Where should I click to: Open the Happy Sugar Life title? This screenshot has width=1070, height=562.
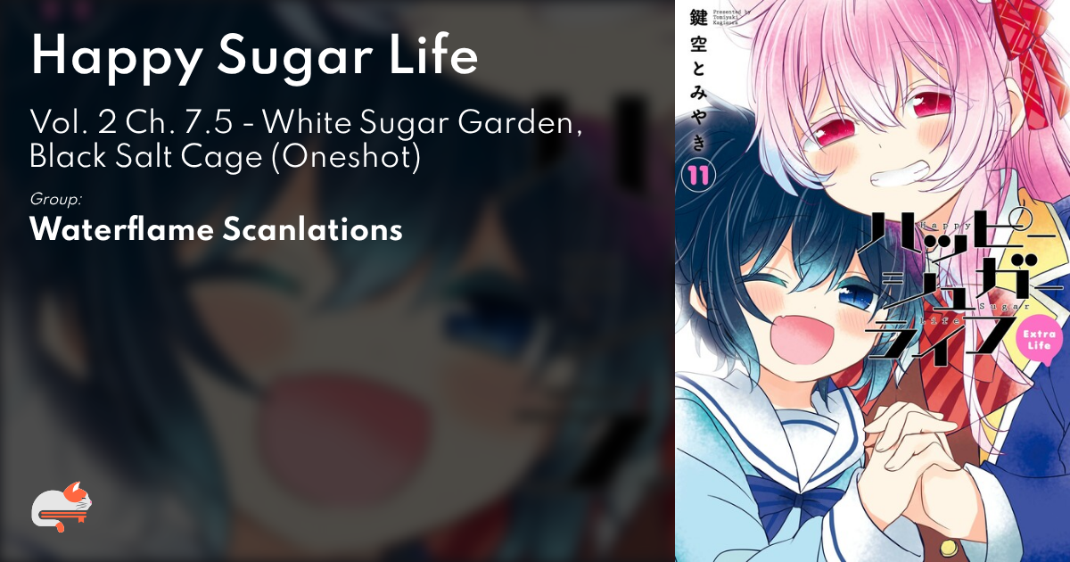(x=254, y=57)
